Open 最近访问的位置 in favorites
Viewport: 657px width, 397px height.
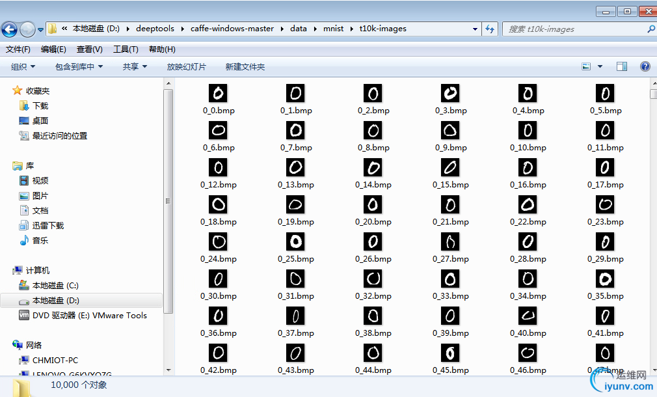click(x=60, y=136)
